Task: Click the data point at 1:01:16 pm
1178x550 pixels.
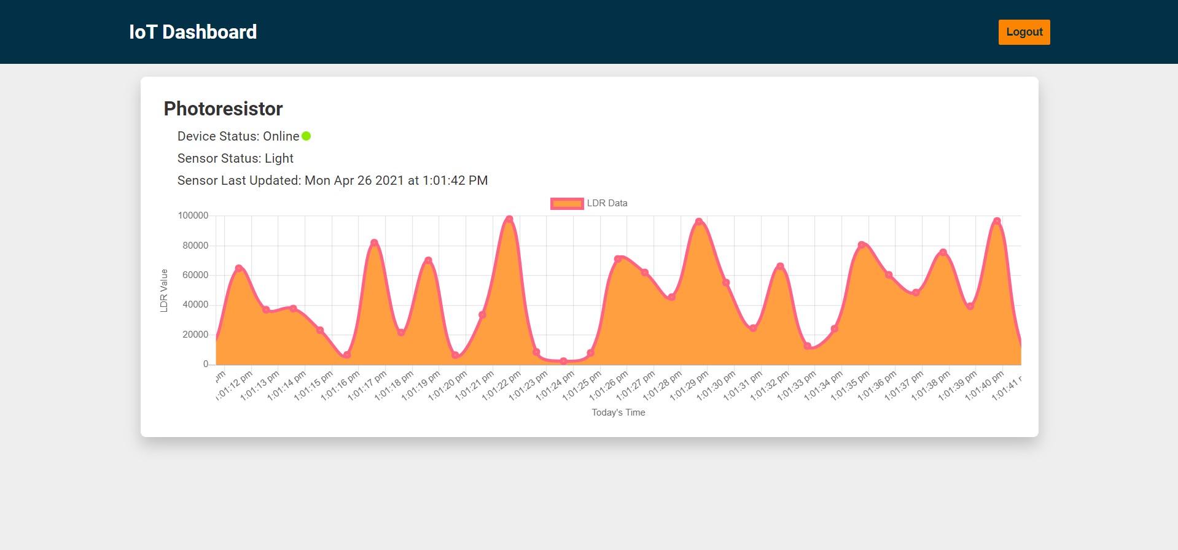Action: (x=347, y=355)
